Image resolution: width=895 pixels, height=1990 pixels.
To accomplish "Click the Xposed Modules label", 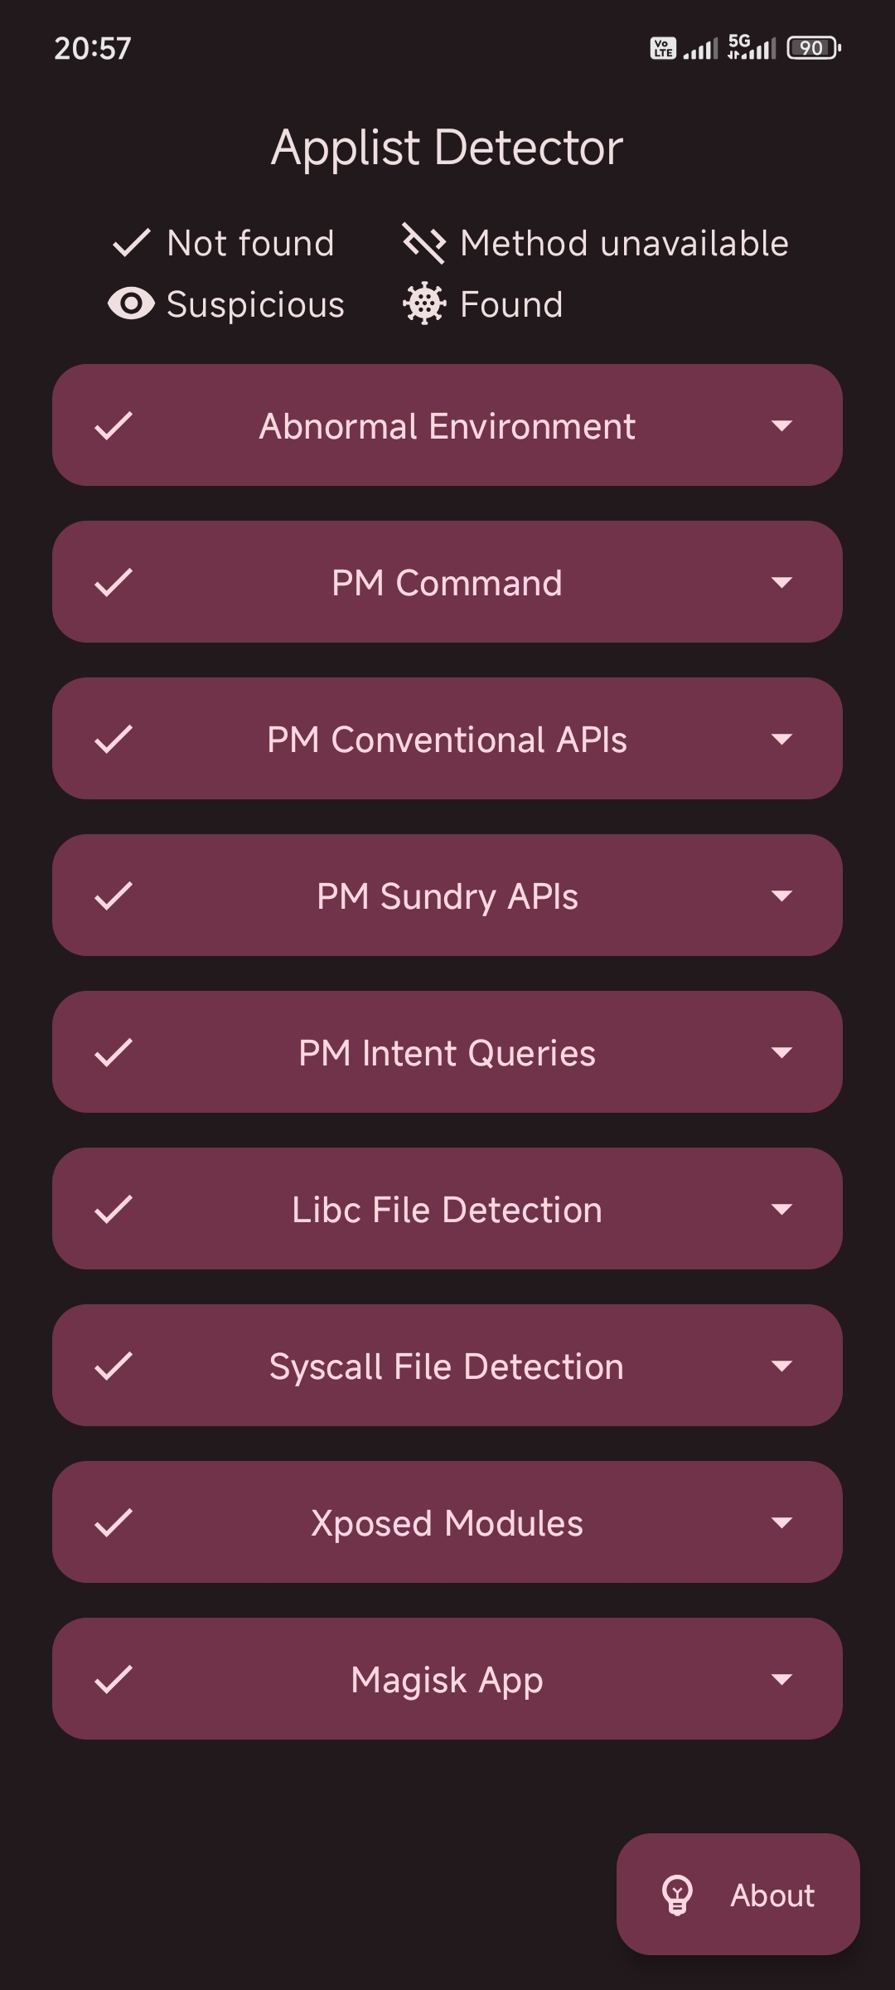I will [447, 1523].
